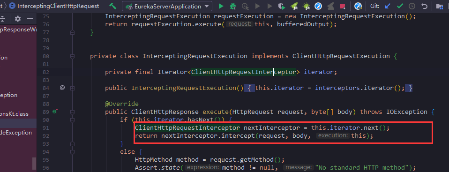The height and width of the screenshot is (172, 449).
Task: Select the pResponseWr item in project tree
Action: [18, 30]
